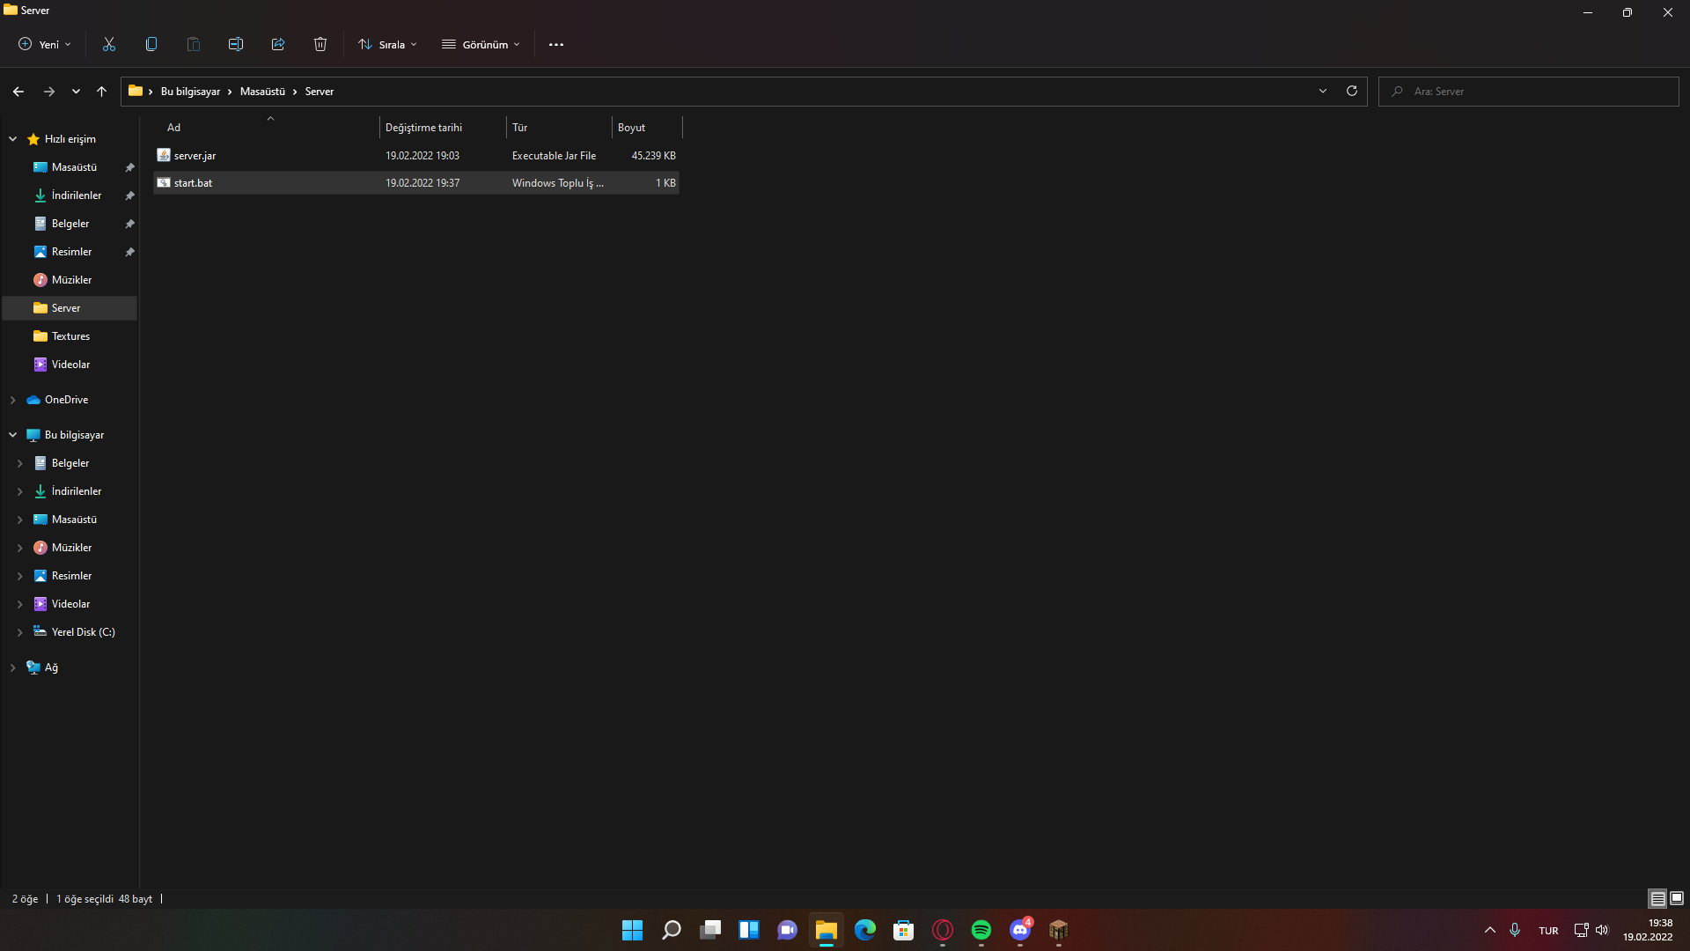
Task: Go up one folder level
Action: (101, 92)
